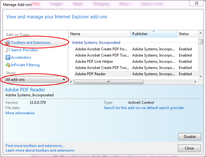The width and height of the screenshot is (206, 157).
Task: Open the More information link
Action: [x=20, y=113]
